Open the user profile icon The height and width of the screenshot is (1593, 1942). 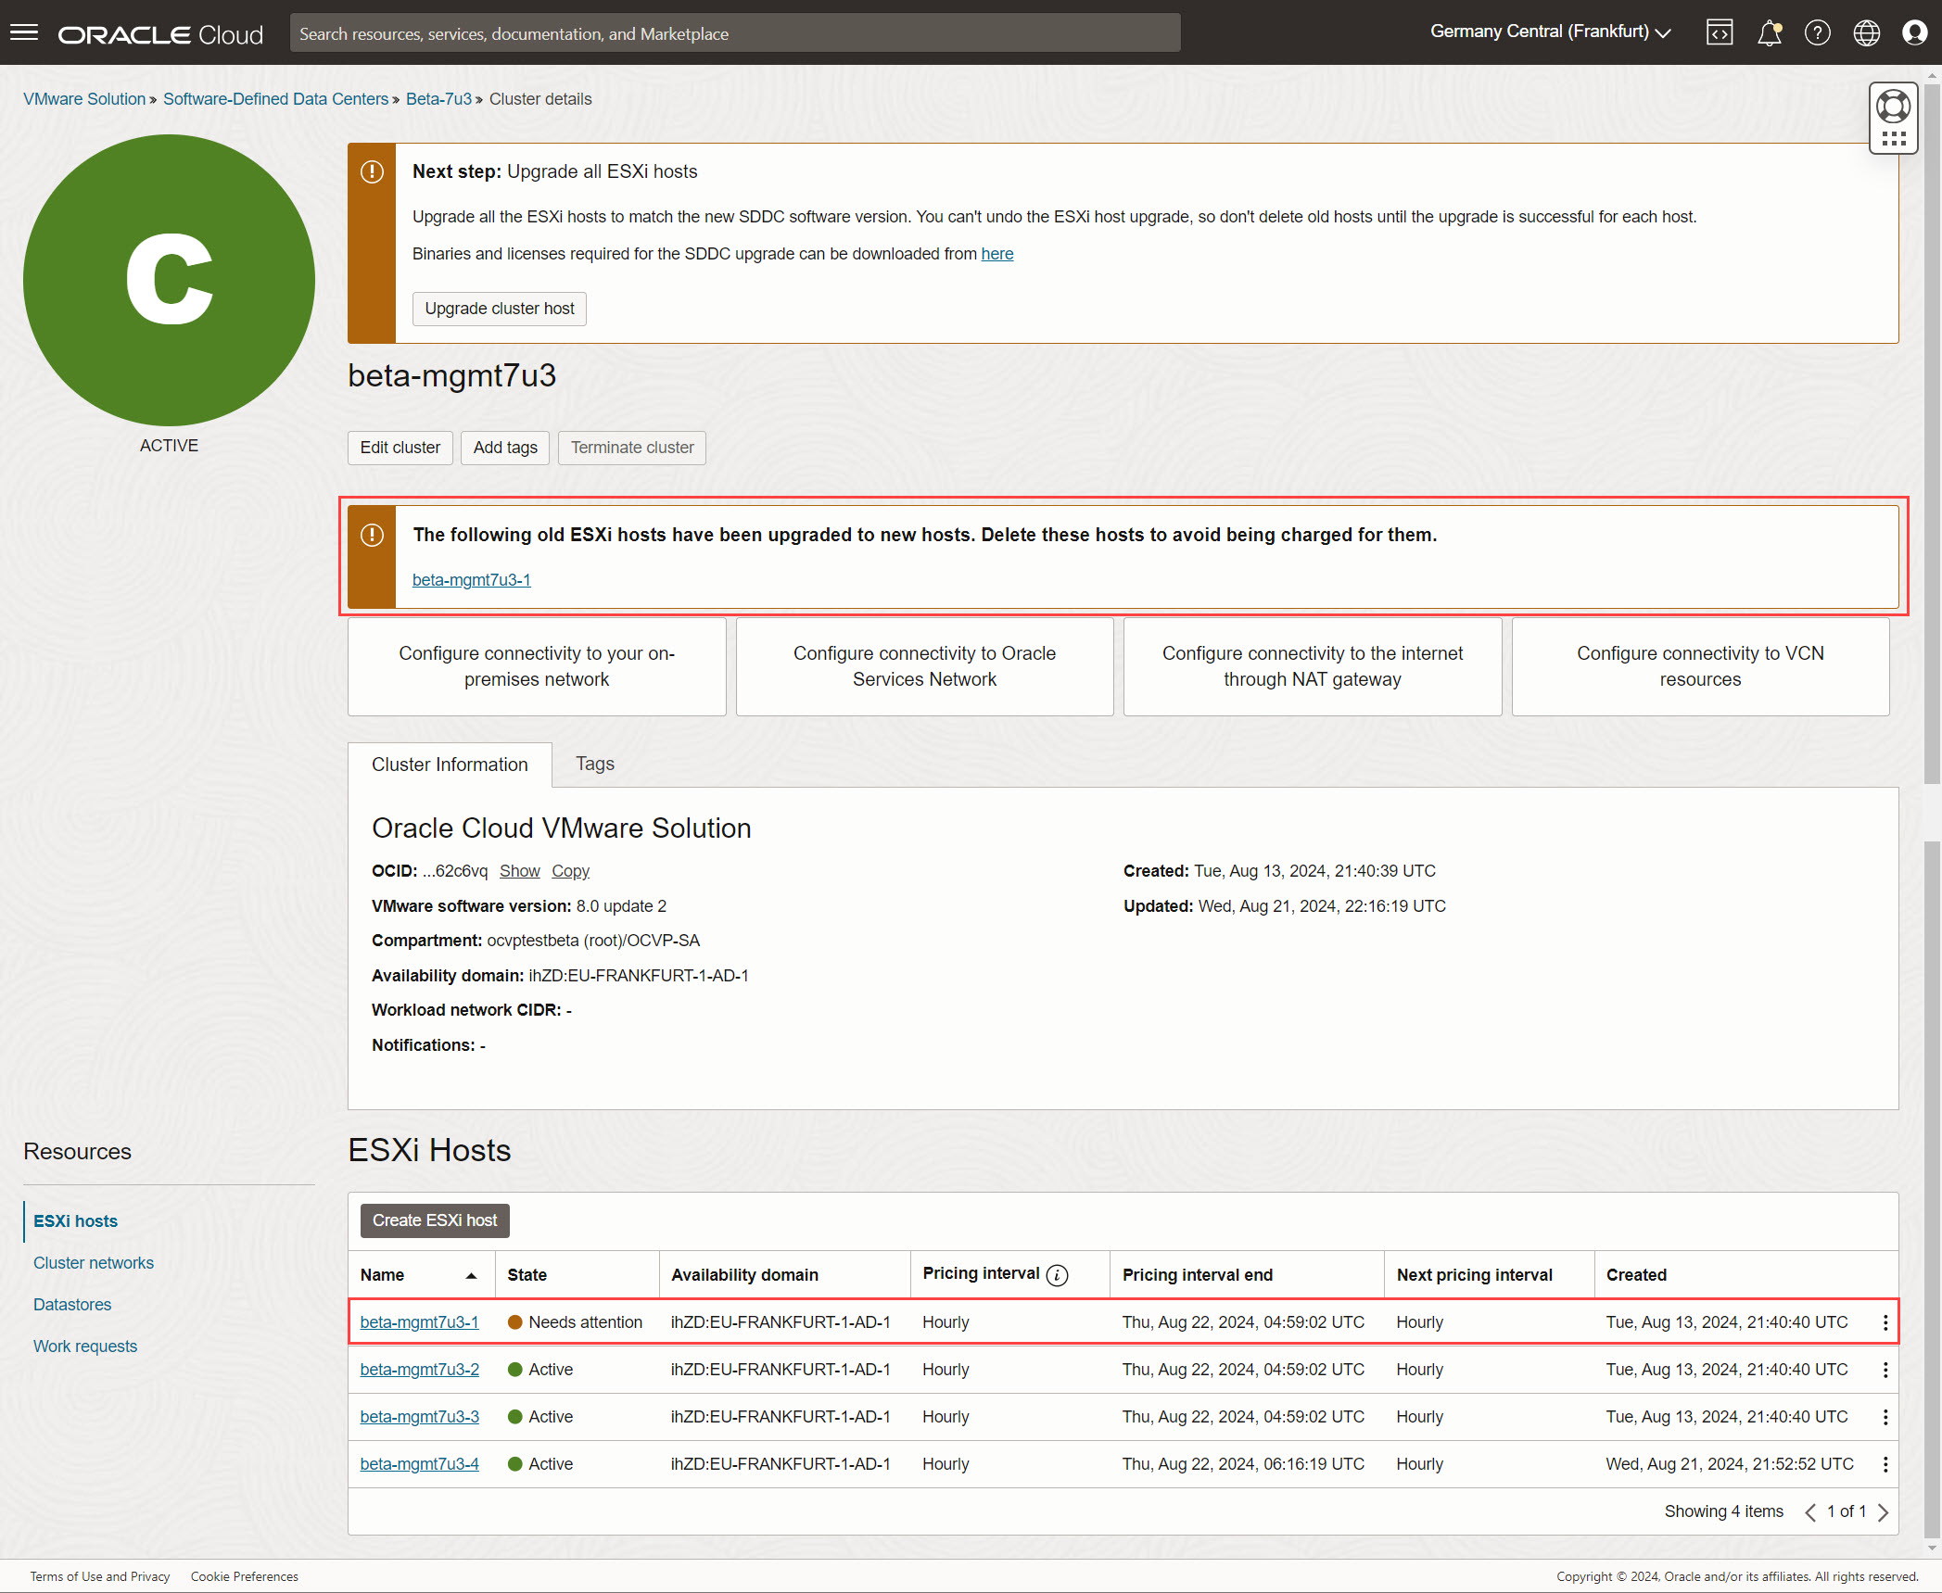[x=1914, y=33]
